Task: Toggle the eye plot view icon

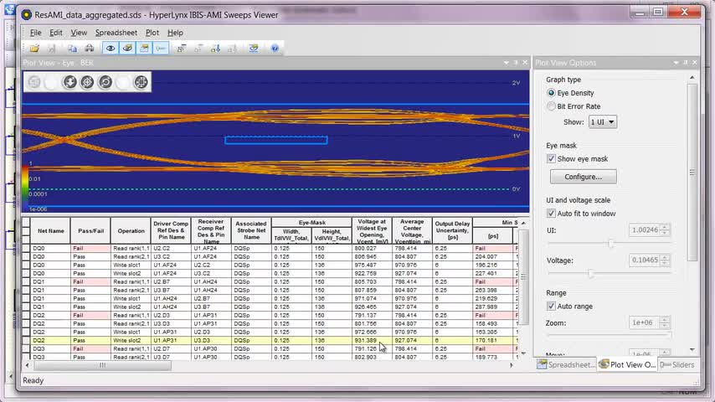Action: pyautogui.click(x=110, y=49)
